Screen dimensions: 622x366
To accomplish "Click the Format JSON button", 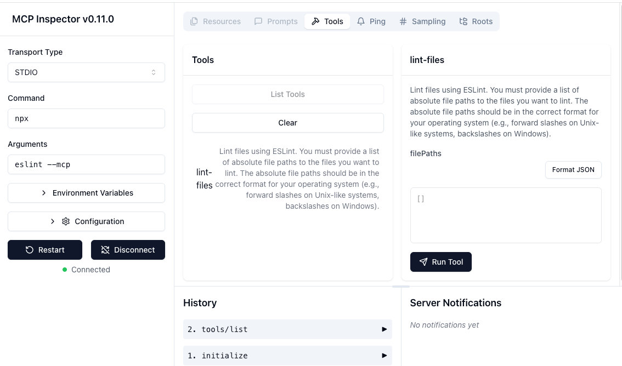I will [573, 169].
